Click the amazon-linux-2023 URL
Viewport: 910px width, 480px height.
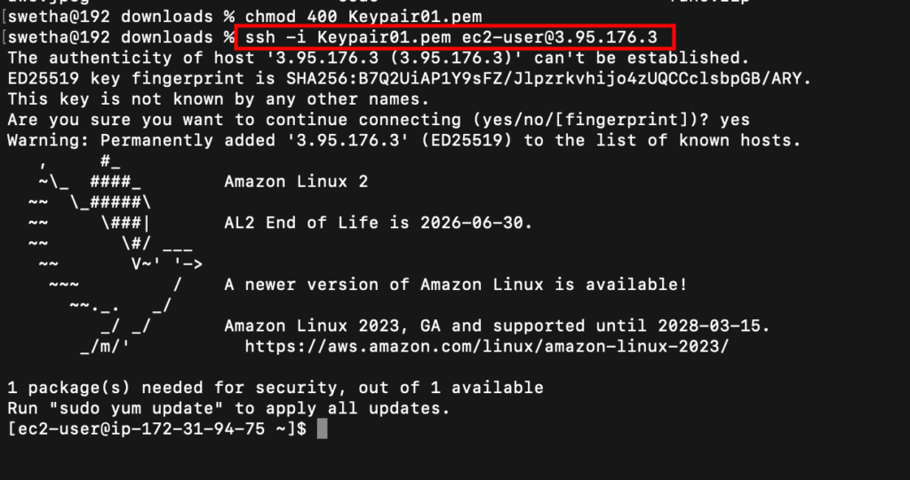point(486,347)
